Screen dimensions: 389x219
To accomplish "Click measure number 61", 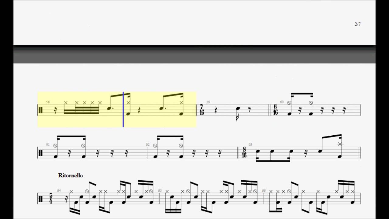I will pos(48,144).
